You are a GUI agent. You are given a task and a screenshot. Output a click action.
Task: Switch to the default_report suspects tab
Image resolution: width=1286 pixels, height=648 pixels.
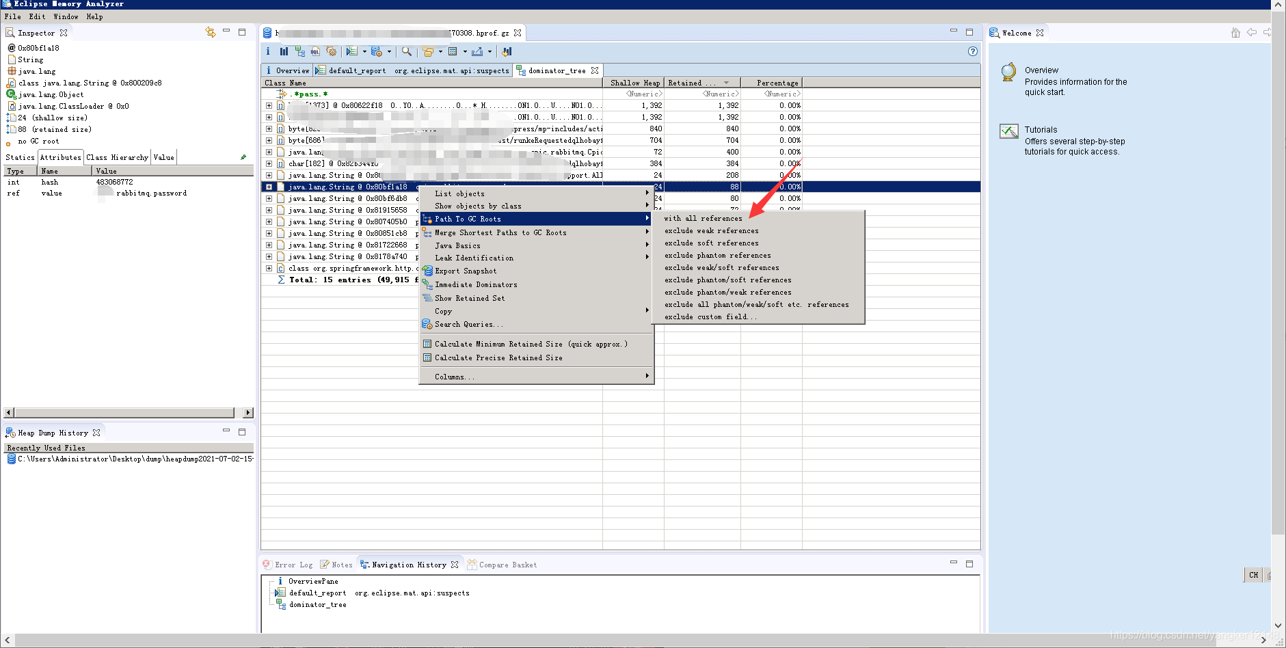click(412, 70)
